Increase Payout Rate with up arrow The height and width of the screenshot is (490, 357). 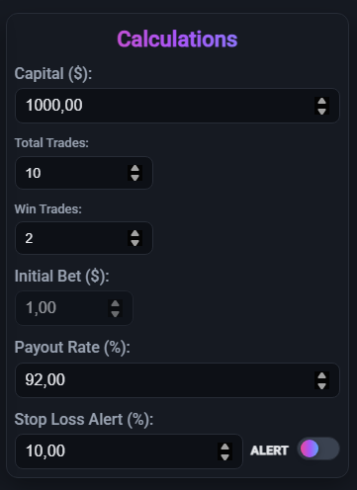pyautogui.click(x=321, y=376)
